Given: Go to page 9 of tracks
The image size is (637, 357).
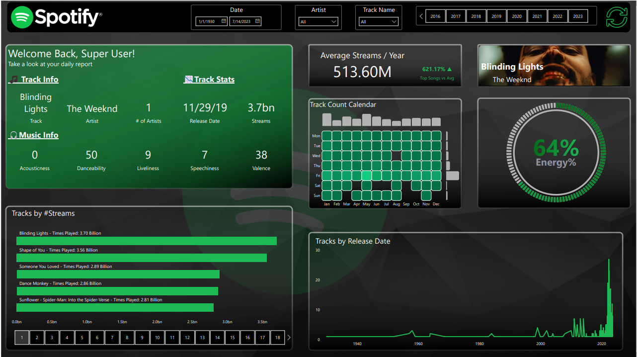Looking at the screenshot, I should 142,338.
